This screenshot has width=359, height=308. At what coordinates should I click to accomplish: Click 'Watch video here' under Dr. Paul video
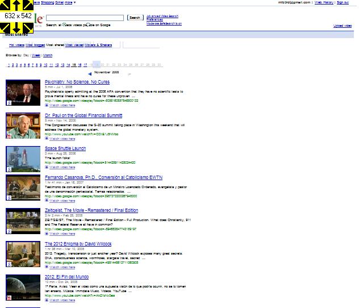(x=62, y=139)
